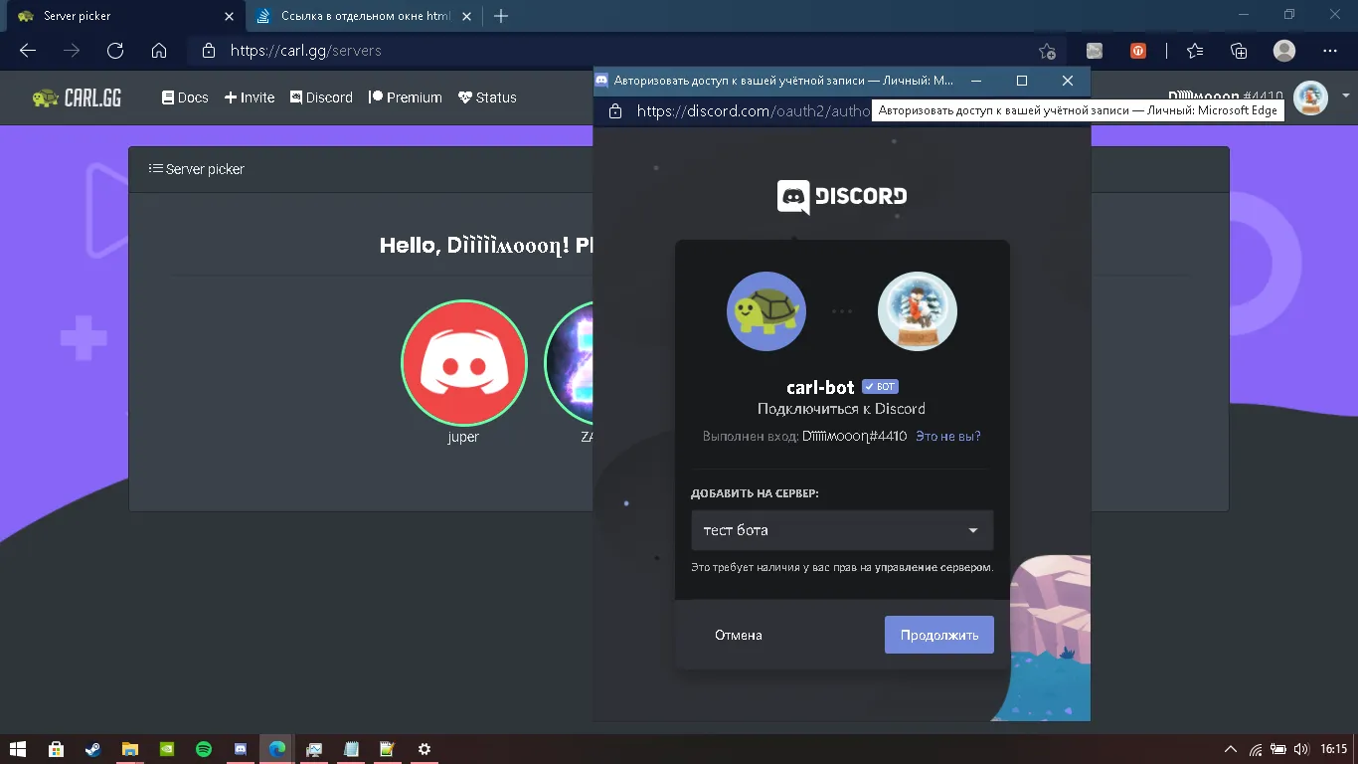Open a new browser tab
The width and height of the screenshot is (1358, 764).
point(501,16)
